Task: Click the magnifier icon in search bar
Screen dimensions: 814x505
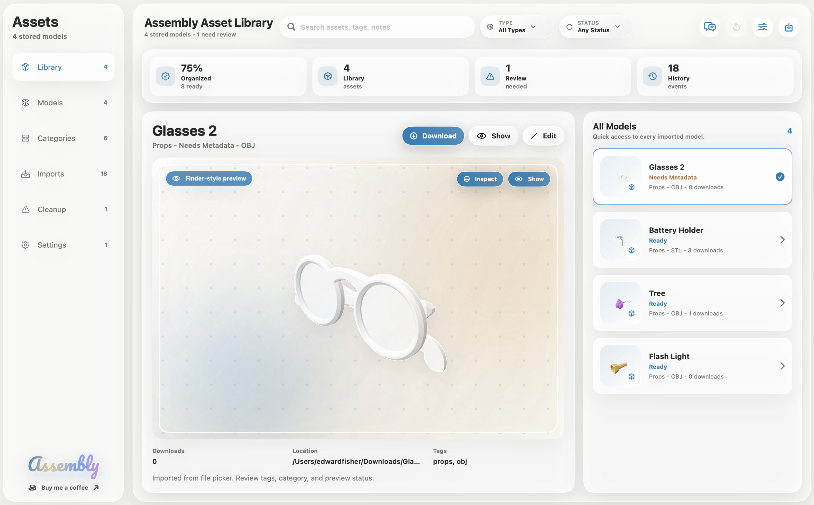Action: tap(291, 27)
